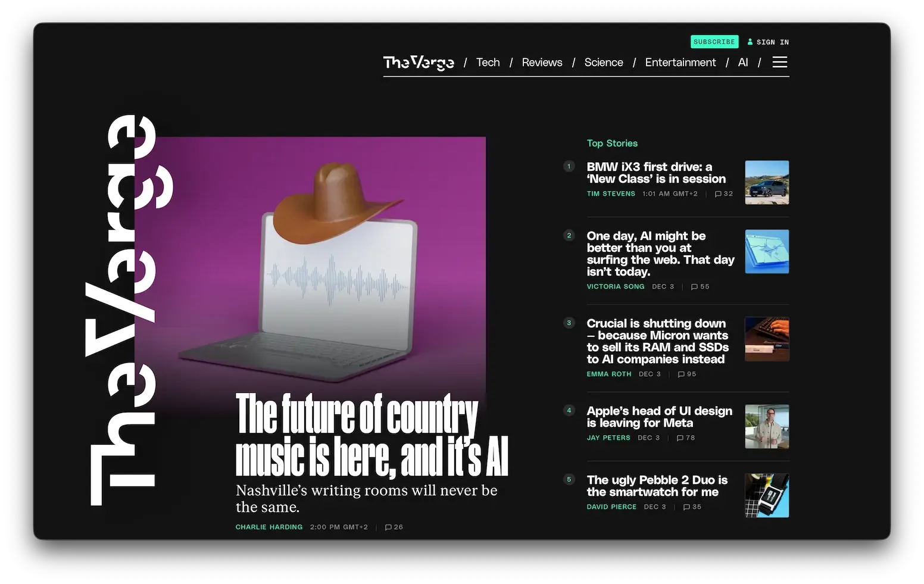This screenshot has height=584, width=924.
Task: Click the Sign In user icon
Action: [750, 42]
